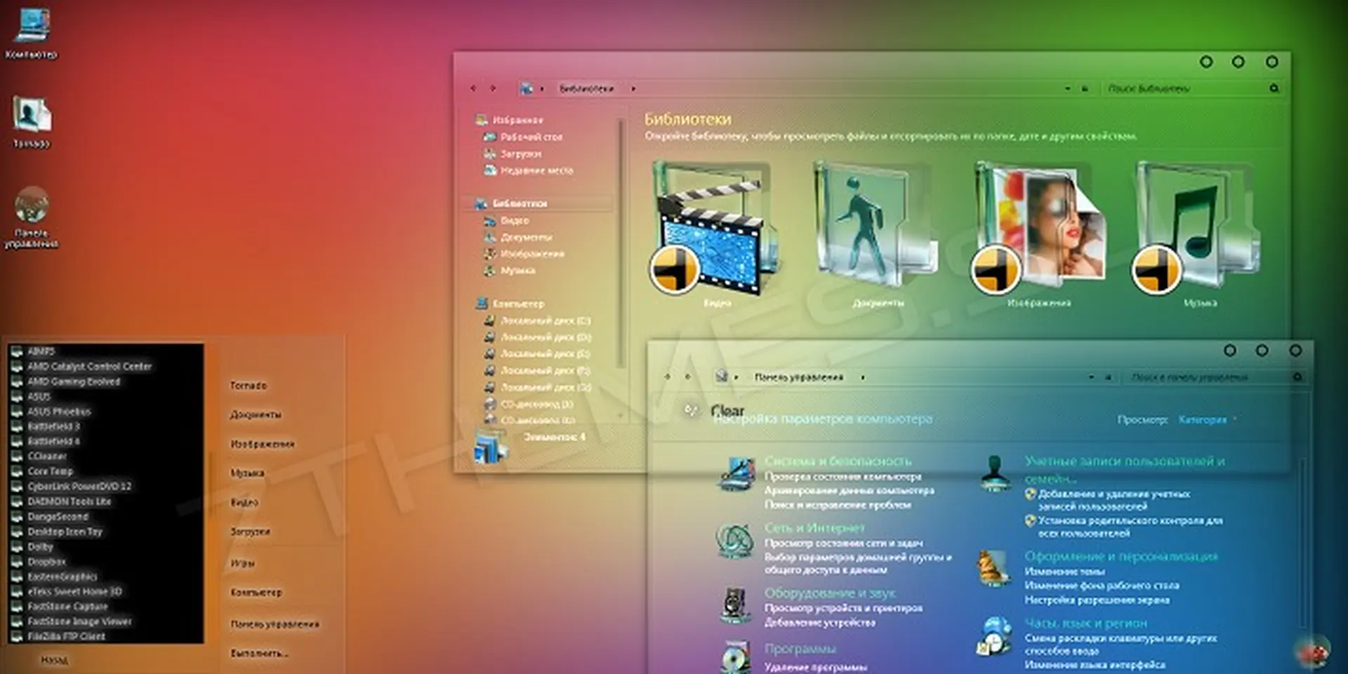Go forward in the Библиотеки window

click(x=493, y=88)
